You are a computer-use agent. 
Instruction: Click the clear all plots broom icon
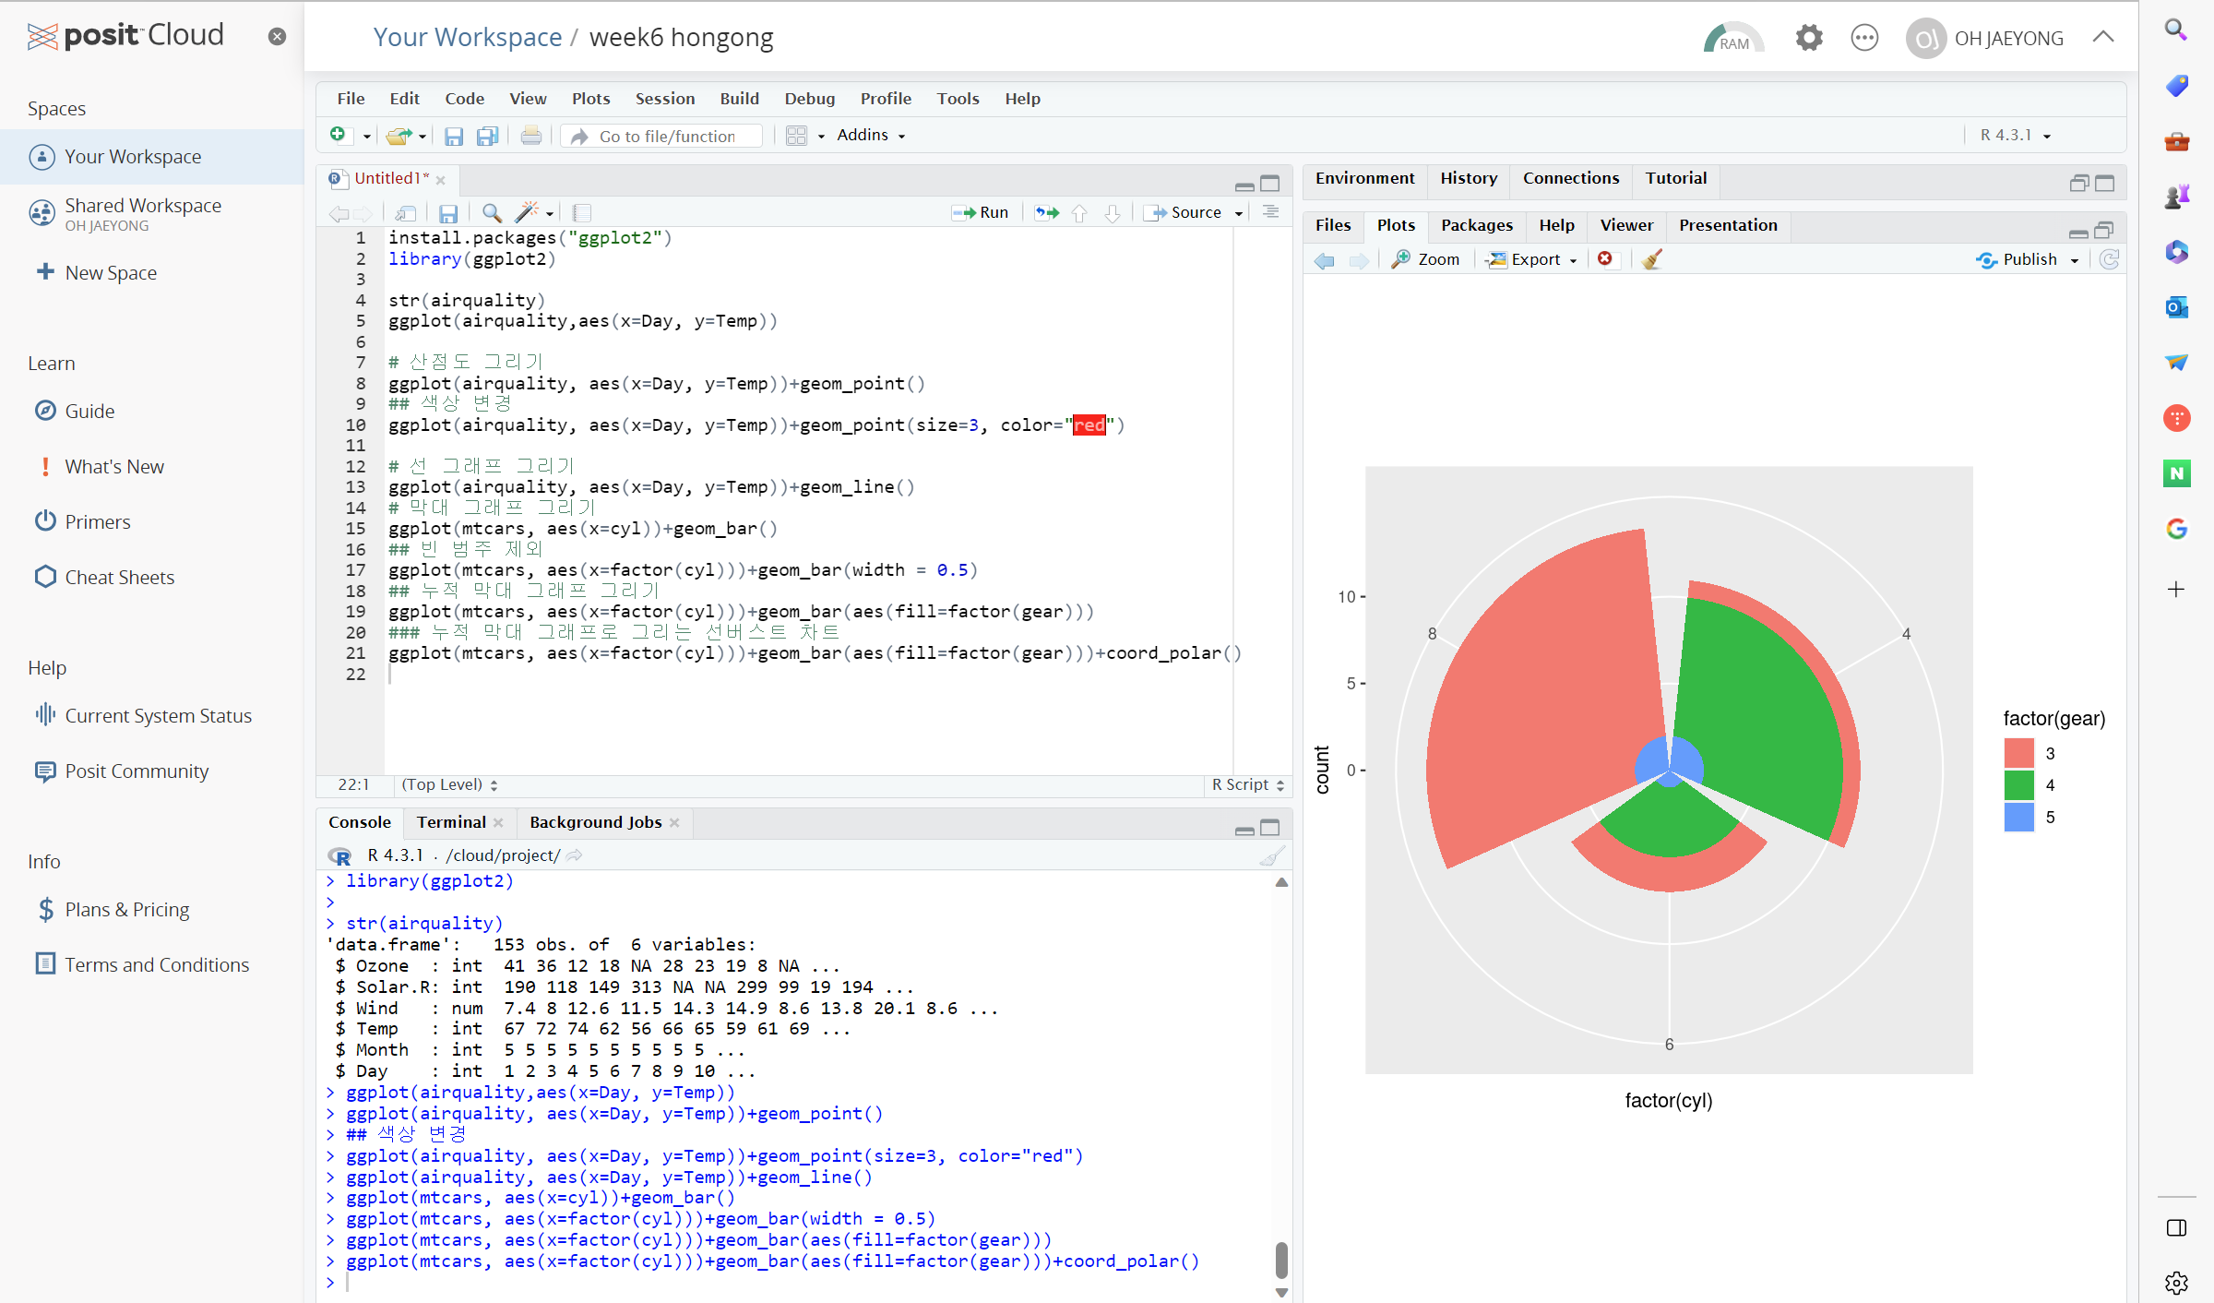[x=1651, y=259]
